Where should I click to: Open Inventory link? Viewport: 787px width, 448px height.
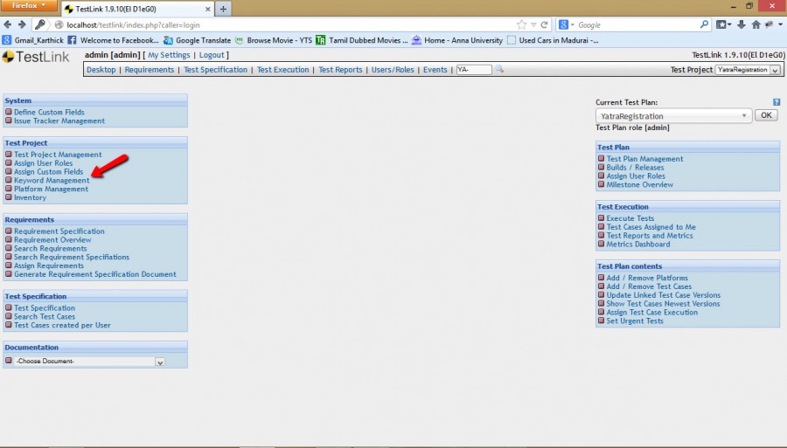(x=30, y=197)
